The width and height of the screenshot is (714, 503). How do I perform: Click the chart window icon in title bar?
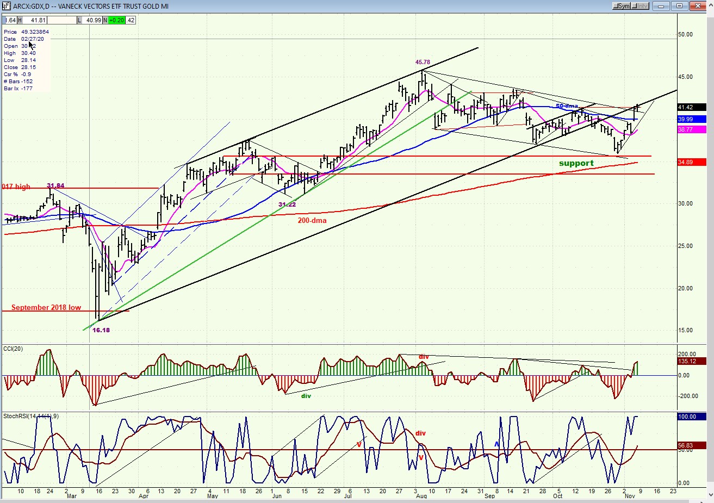tap(6, 6)
